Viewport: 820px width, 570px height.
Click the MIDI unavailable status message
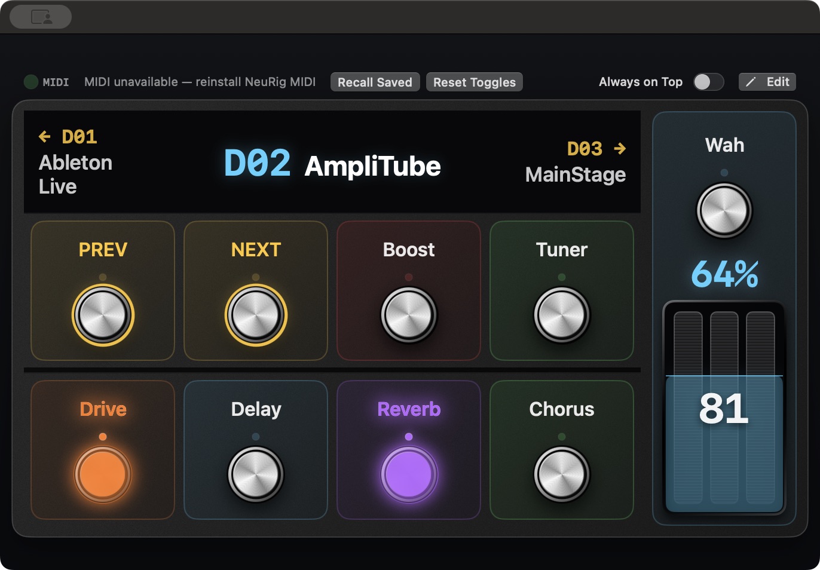tap(200, 82)
